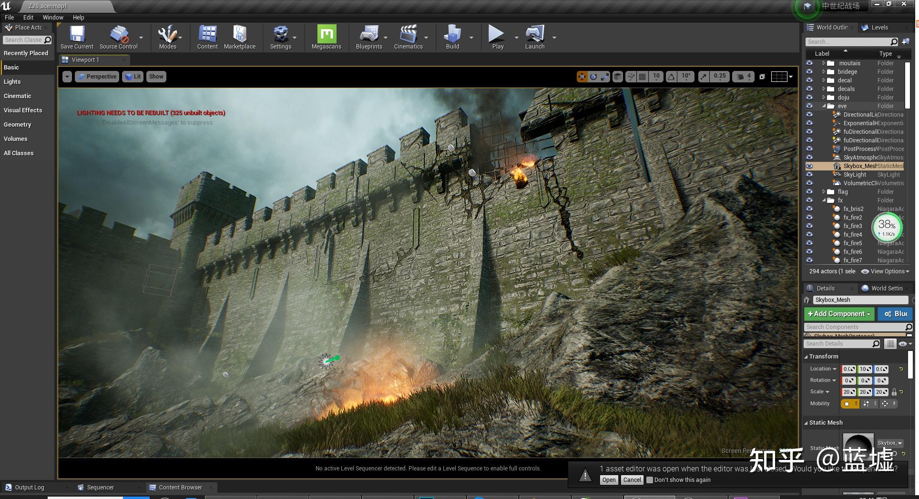The image size is (919, 499).
Task: Open the Window menu
Action: coord(53,17)
